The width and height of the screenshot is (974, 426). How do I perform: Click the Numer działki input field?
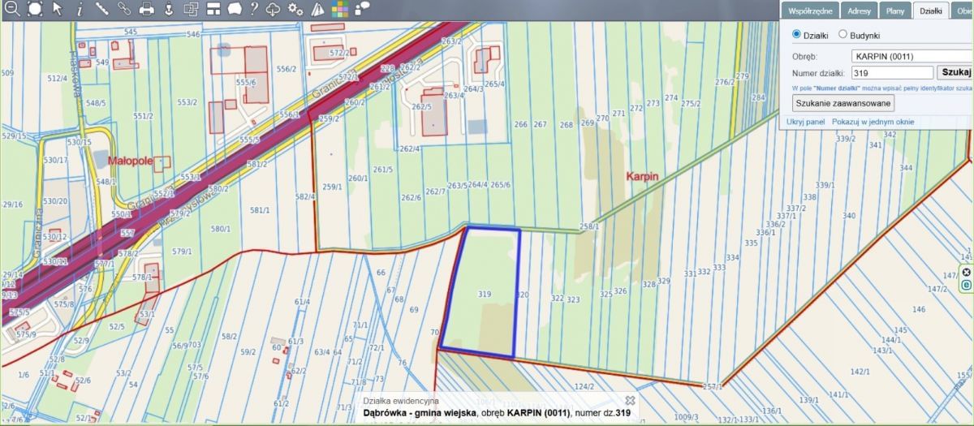coord(892,73)
